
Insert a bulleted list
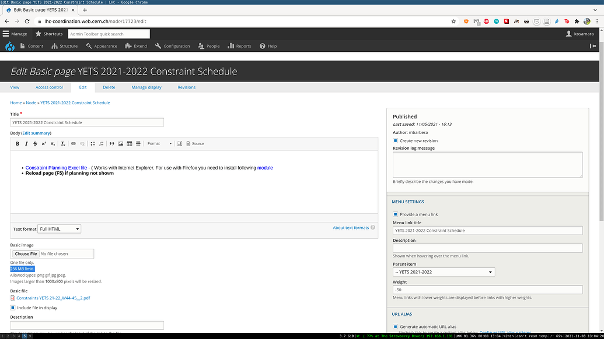pos(93,144)
